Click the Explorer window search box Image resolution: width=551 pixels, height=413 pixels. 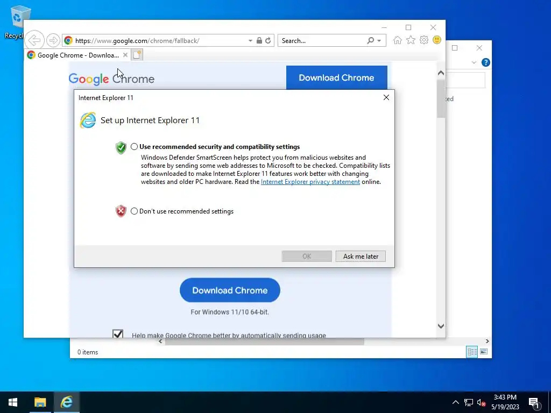465,81
